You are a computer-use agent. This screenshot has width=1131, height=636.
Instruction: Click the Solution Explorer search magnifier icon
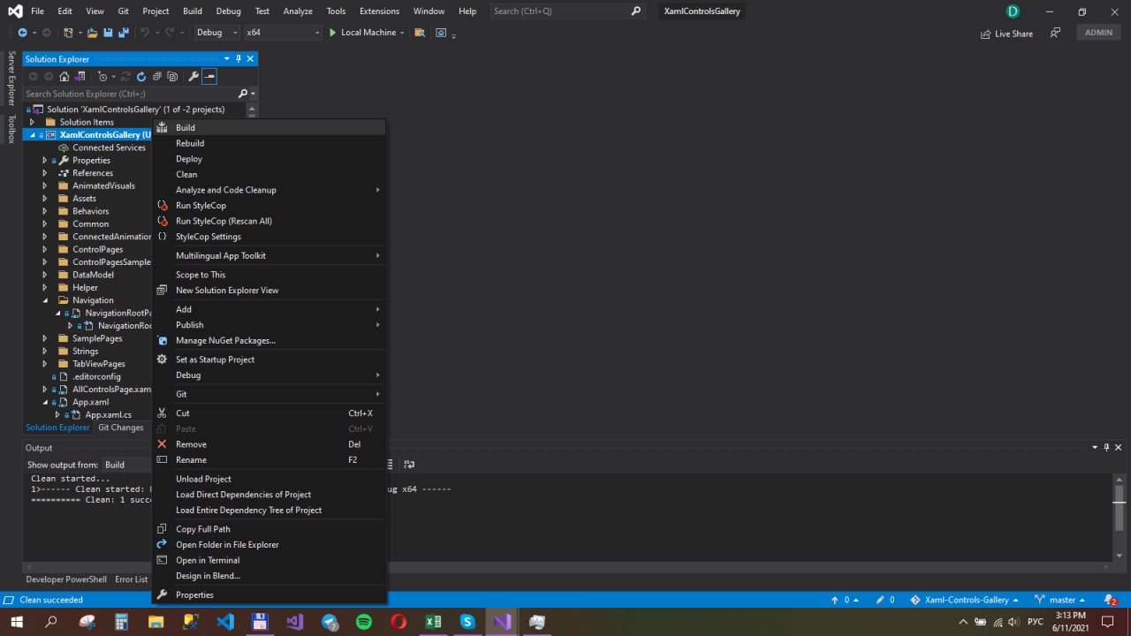[x=243, y=94]
